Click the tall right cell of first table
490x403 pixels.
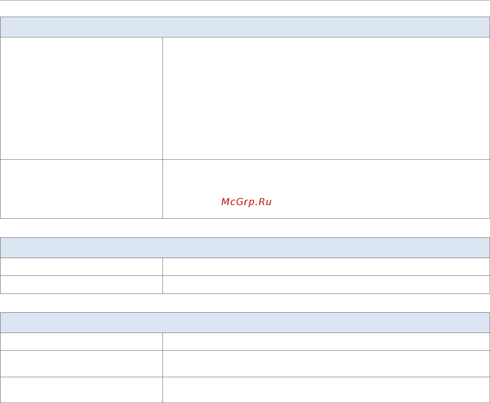pyautogui.click(x=326, y=99)
